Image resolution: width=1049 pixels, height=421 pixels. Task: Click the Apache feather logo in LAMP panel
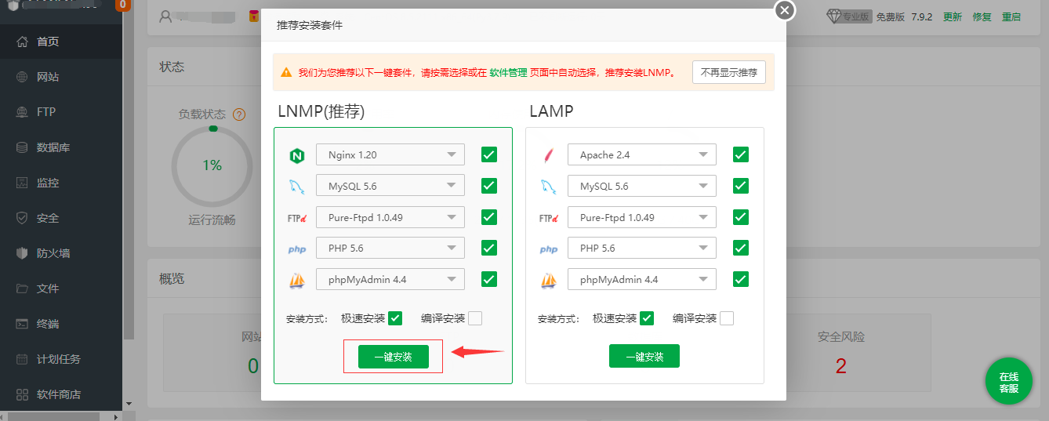[x=548, y=155]
